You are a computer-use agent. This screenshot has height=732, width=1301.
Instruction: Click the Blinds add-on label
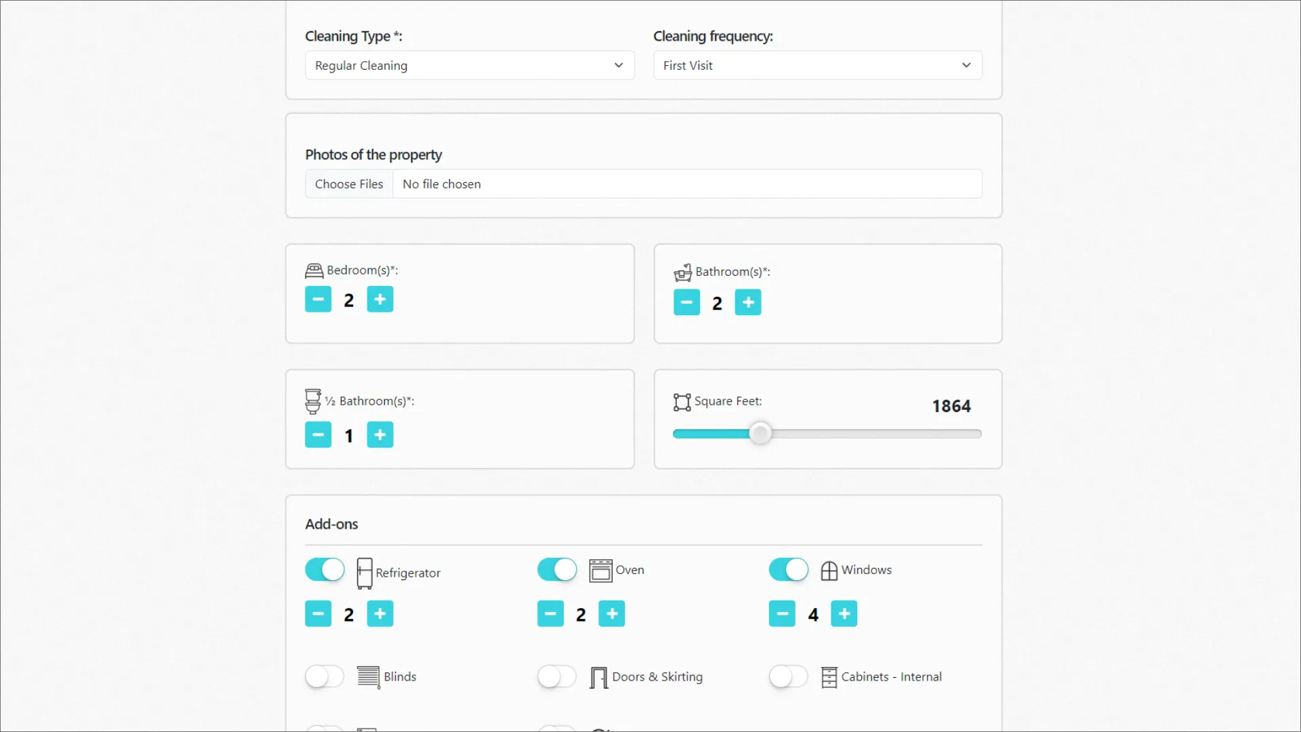(x=400, y=676)
